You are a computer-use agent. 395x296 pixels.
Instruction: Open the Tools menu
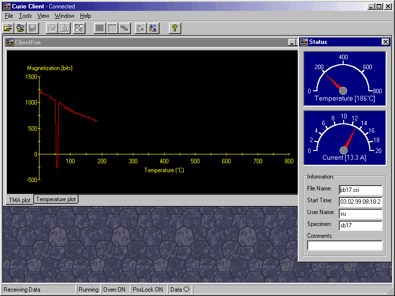(25, 16)
